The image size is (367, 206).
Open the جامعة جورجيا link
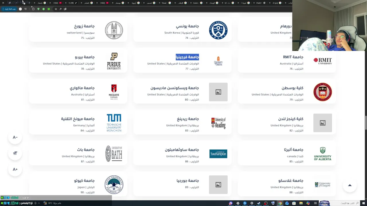tap(188, 181)
